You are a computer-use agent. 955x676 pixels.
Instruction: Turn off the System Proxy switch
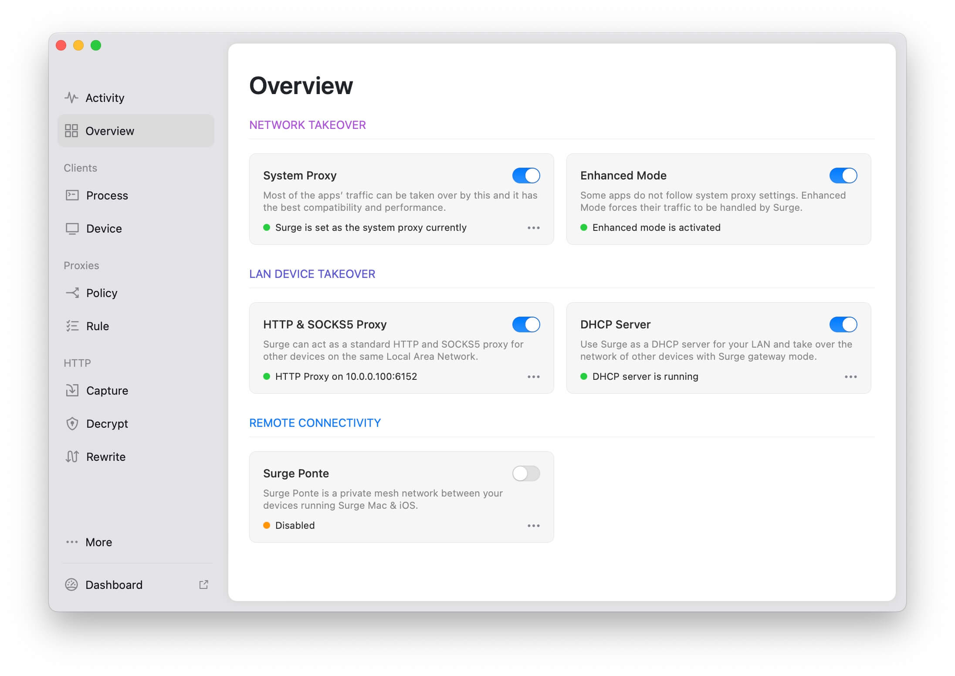(526, 176)
